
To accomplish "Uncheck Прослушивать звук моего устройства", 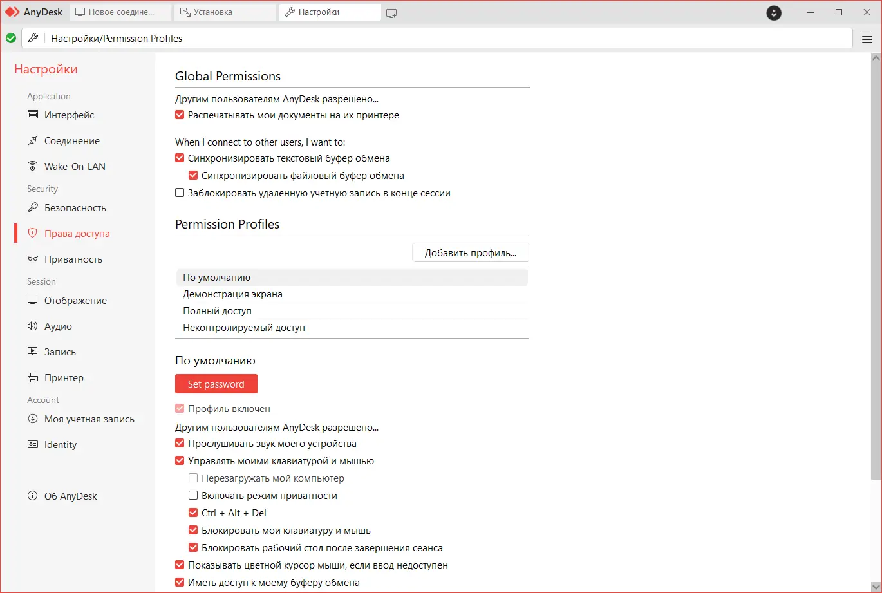I will click(180, 444).
